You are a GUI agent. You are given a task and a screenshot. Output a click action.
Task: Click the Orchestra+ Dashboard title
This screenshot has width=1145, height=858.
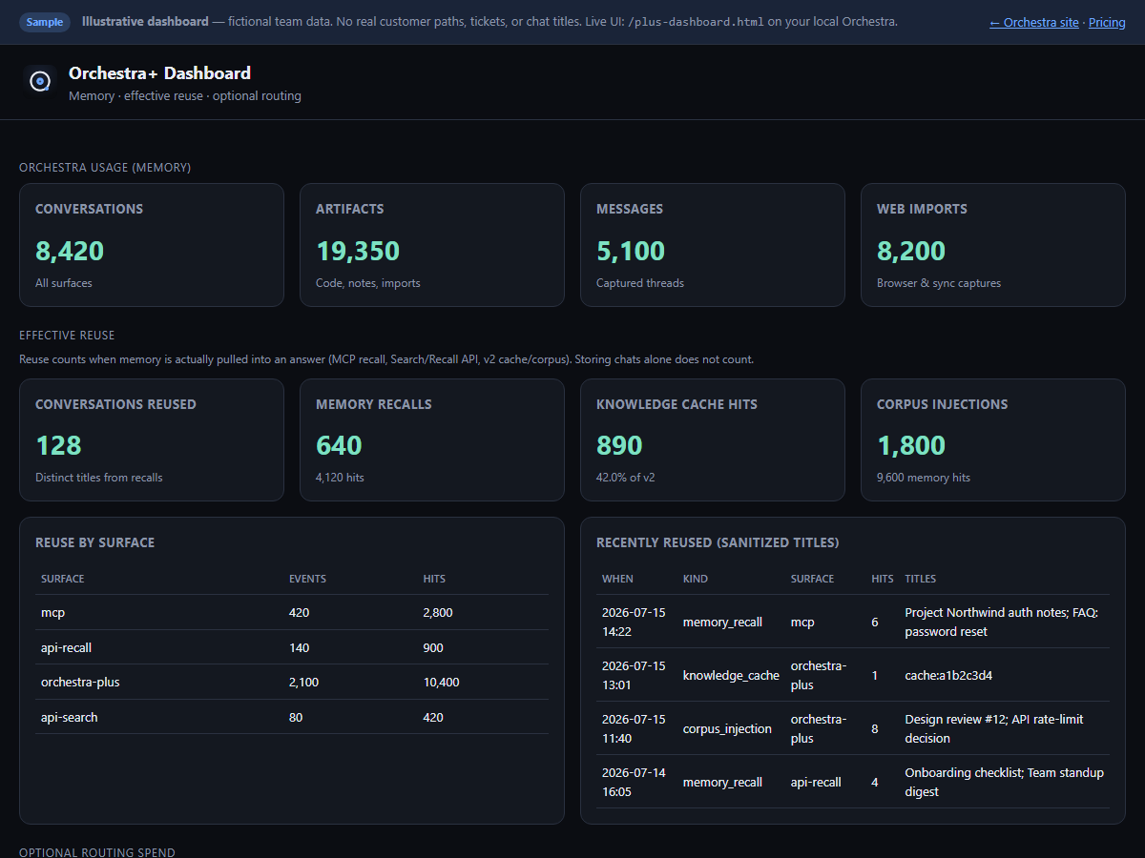159,72
